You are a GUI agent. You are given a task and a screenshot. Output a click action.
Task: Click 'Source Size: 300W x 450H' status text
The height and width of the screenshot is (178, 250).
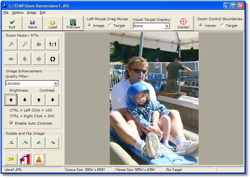click(85, 170)
